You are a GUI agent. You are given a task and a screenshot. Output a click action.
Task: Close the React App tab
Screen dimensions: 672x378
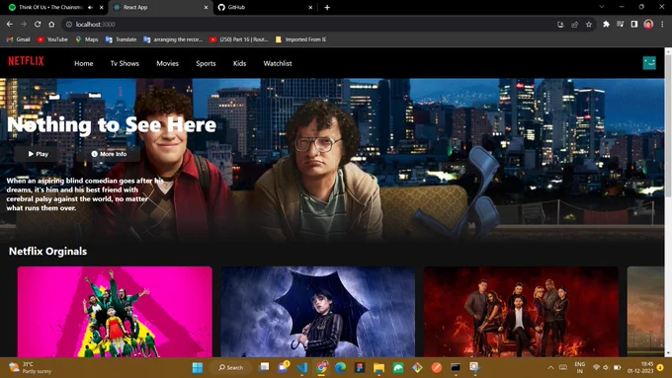pyautogui.click(x=206, y=7)
